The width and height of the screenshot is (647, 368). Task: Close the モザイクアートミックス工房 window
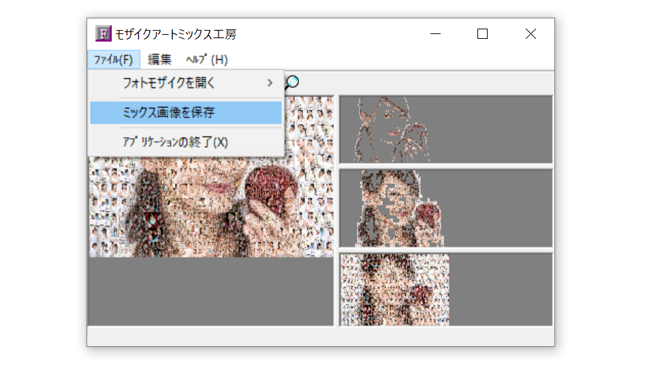pos(531,34)
